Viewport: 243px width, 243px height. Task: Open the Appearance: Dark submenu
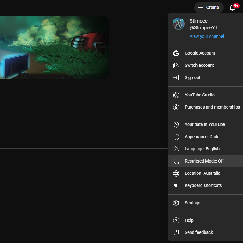click(x=205, y=137)
